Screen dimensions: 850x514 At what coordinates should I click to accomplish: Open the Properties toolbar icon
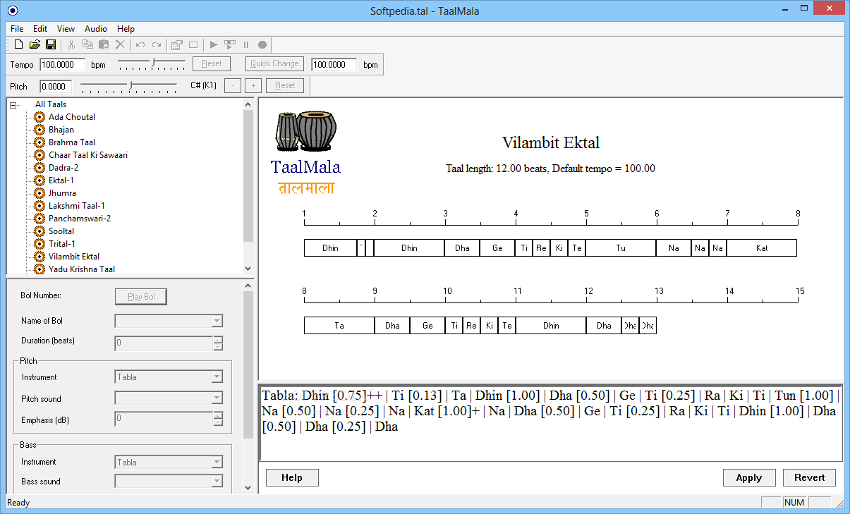176,44
